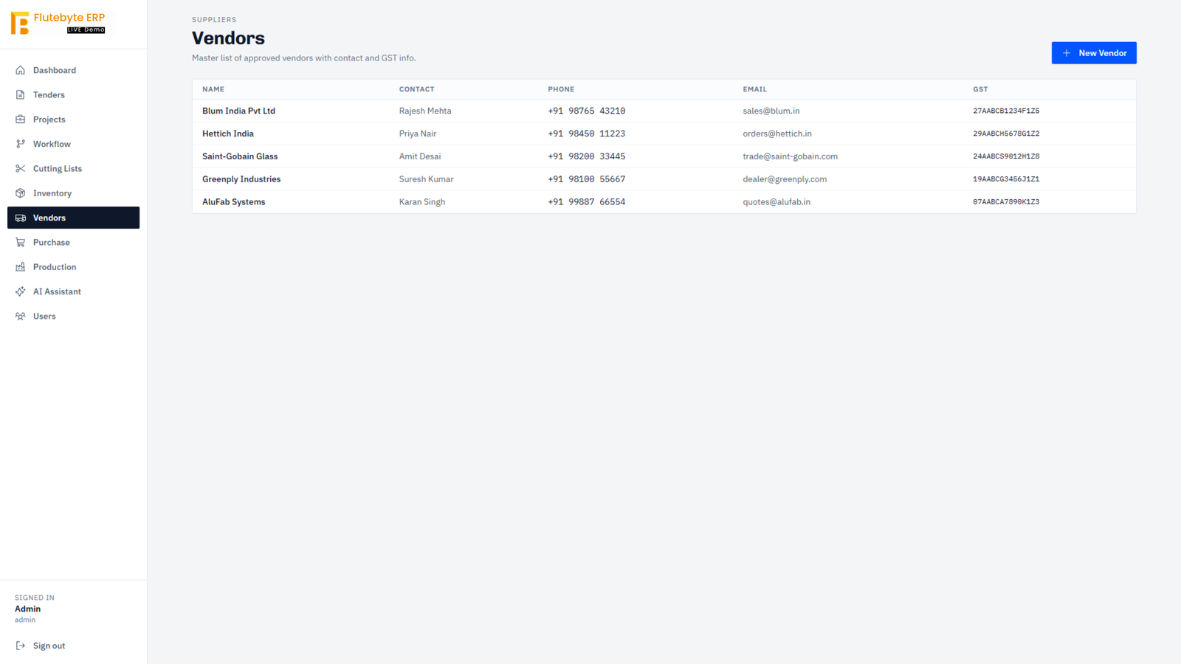Click the Vendors truck icon
This screenshot has height=664, width=1181.
pos(21,218)
